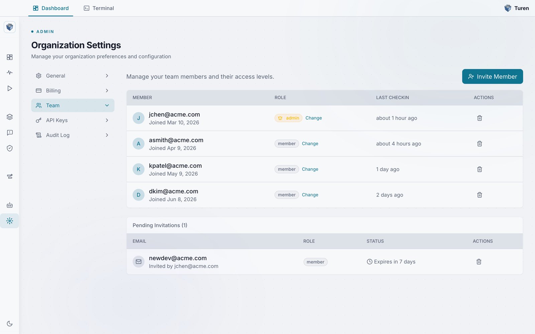Click the ROLE header in members table
Viewport: 535px width, 334px height.
pos(280,98)
